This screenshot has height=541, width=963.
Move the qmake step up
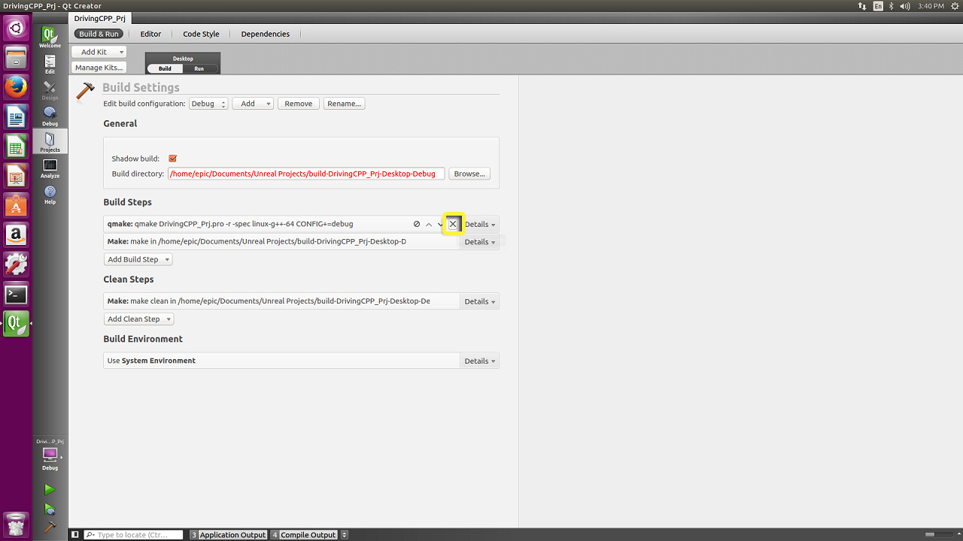point(429,224)
